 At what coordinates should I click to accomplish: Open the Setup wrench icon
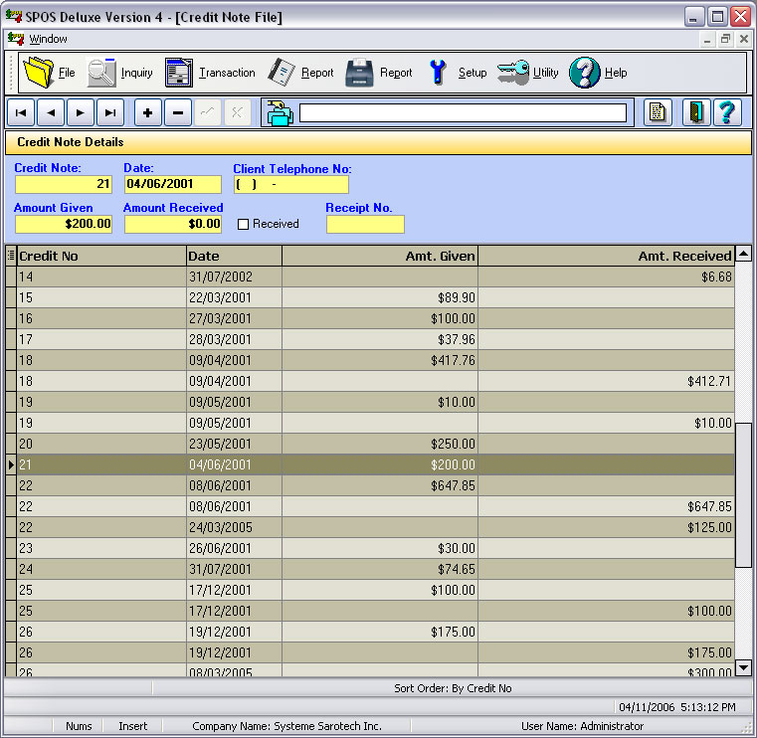click(x=438, y=73)
